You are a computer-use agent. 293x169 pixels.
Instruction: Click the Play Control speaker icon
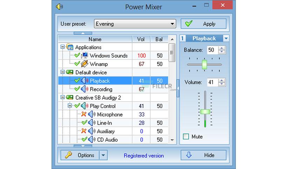pyautogui.click(x=84, y=106)
